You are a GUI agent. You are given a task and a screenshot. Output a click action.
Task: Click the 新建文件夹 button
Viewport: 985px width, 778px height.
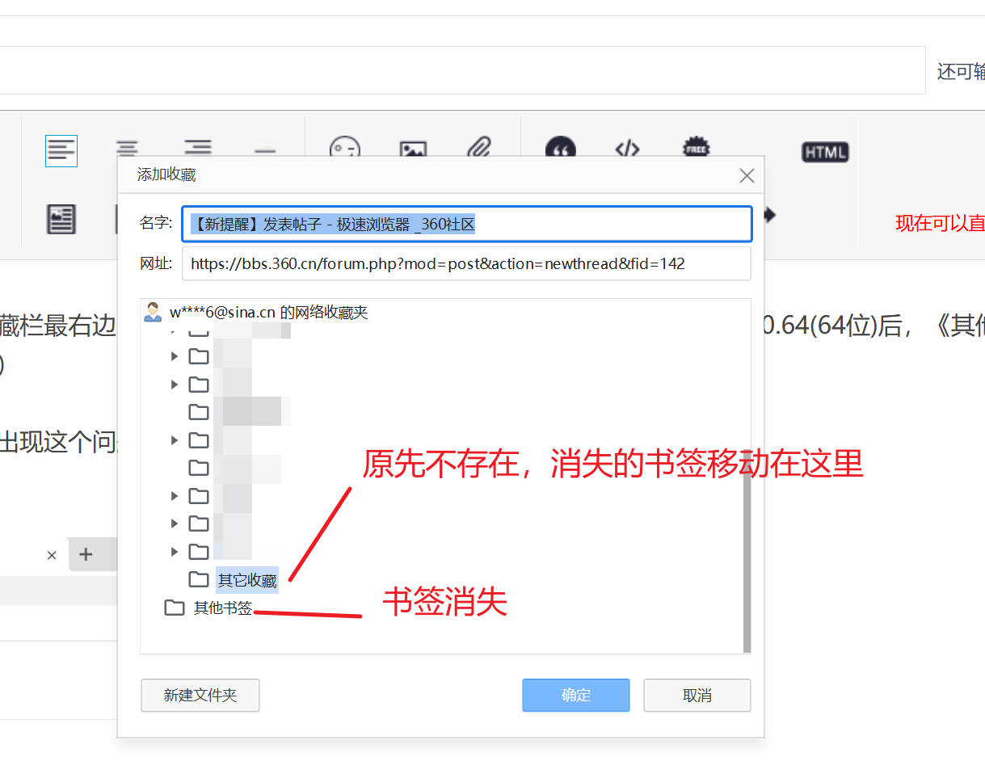[200, 695]
